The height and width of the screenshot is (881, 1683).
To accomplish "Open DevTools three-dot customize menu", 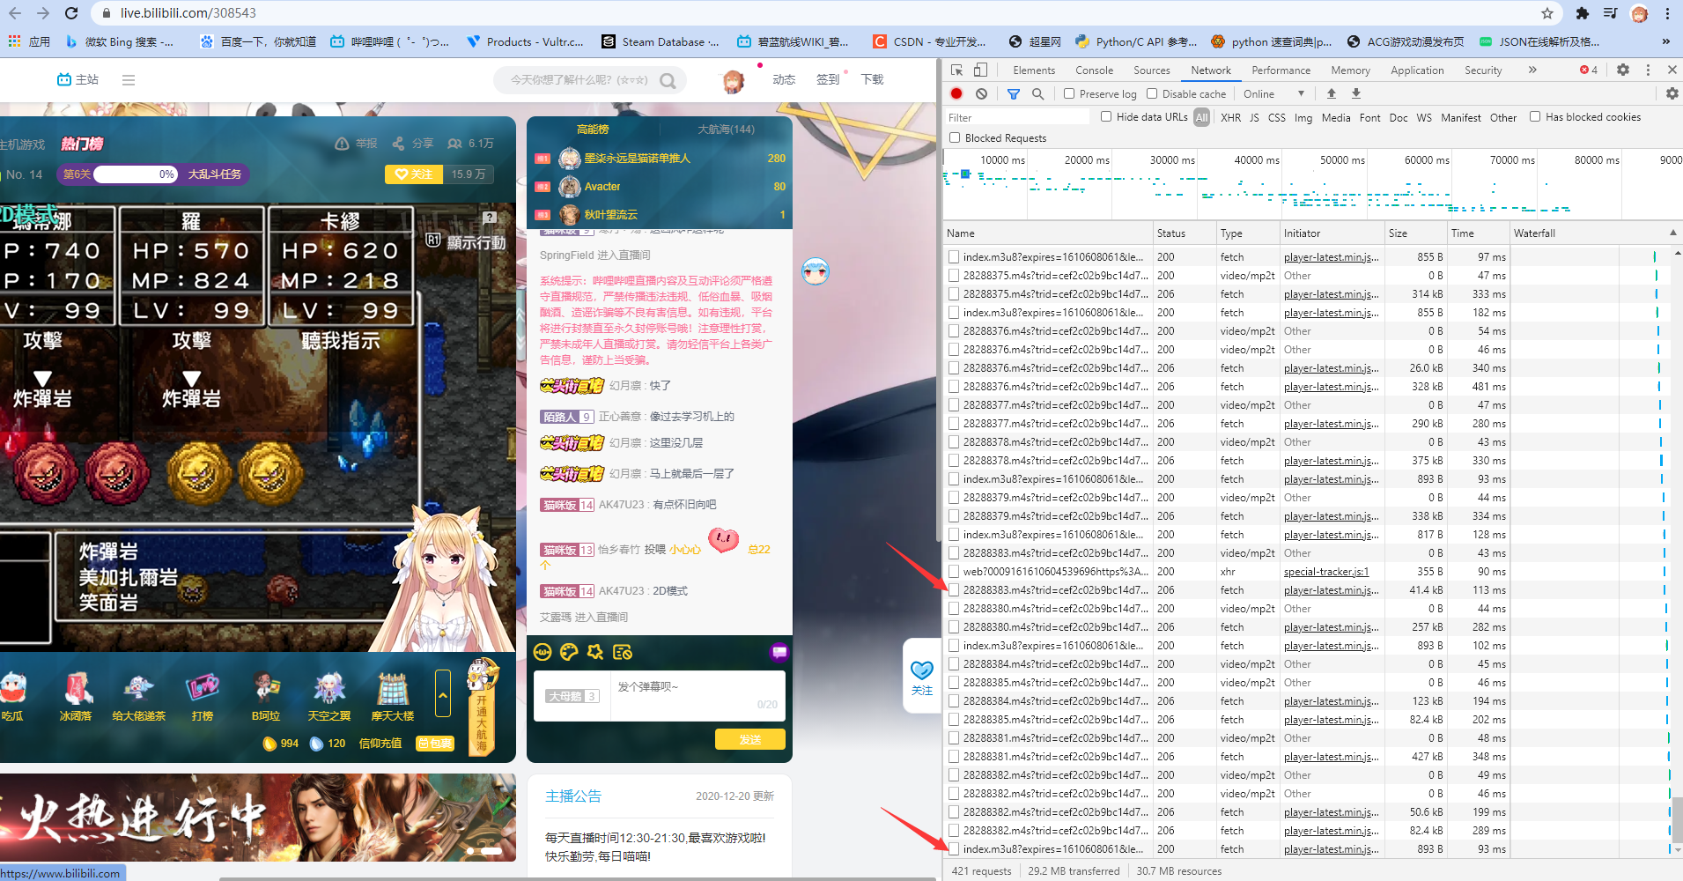I will pos(1648,70).
